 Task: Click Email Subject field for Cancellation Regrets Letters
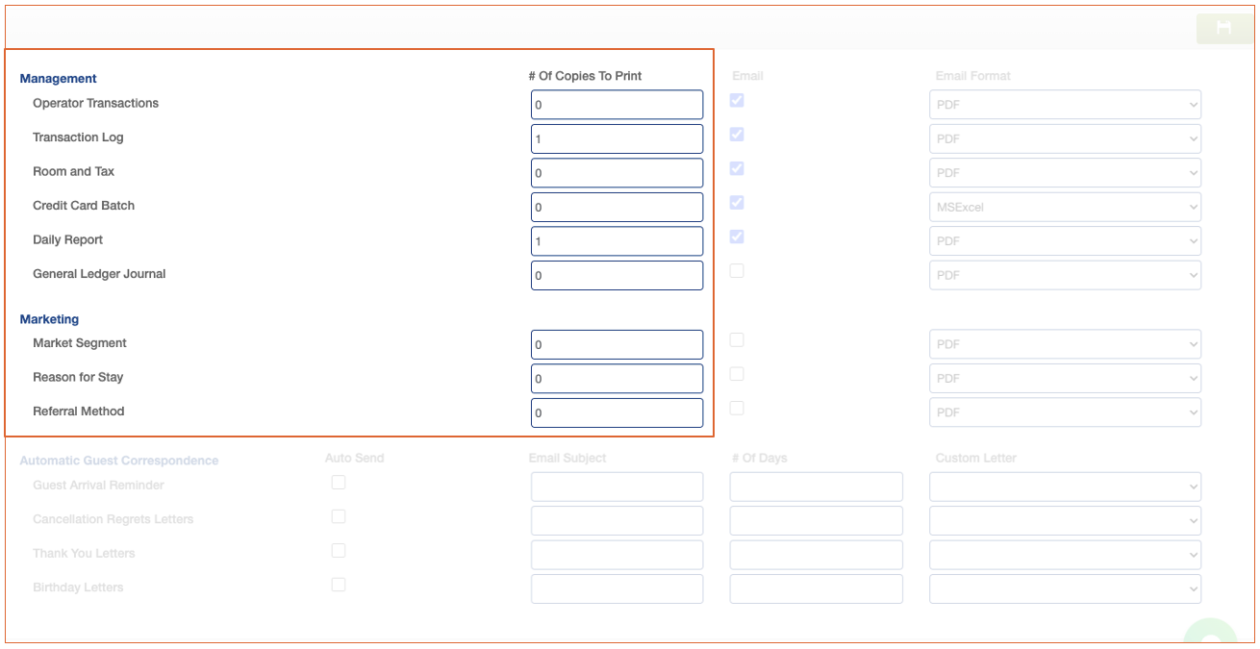click(617, 521)
